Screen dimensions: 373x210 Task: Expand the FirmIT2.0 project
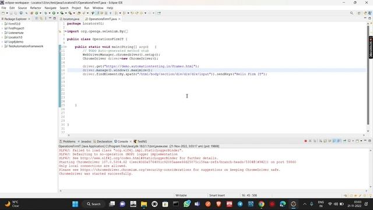pyautogui.click(x=2, y=24)
